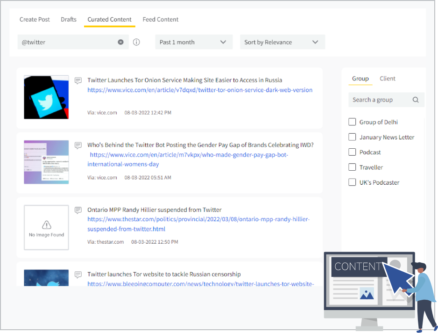Open the vice.com Tor onion service link
438x333 pixels.
pos(200,90)
